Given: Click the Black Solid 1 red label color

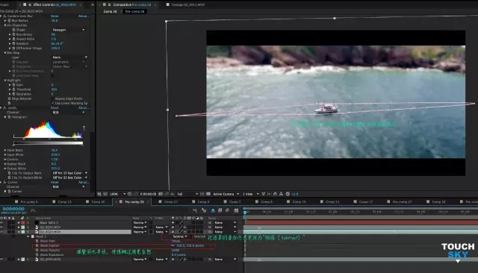Looking at the screenshot, I should (x=23, y=223).
